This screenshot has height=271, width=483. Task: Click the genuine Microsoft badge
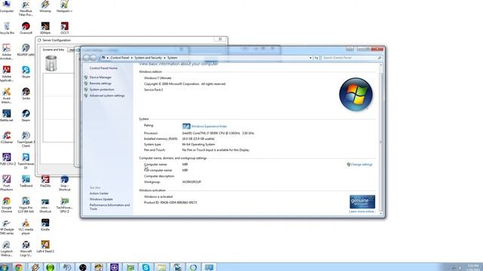(x=362, y=202)
